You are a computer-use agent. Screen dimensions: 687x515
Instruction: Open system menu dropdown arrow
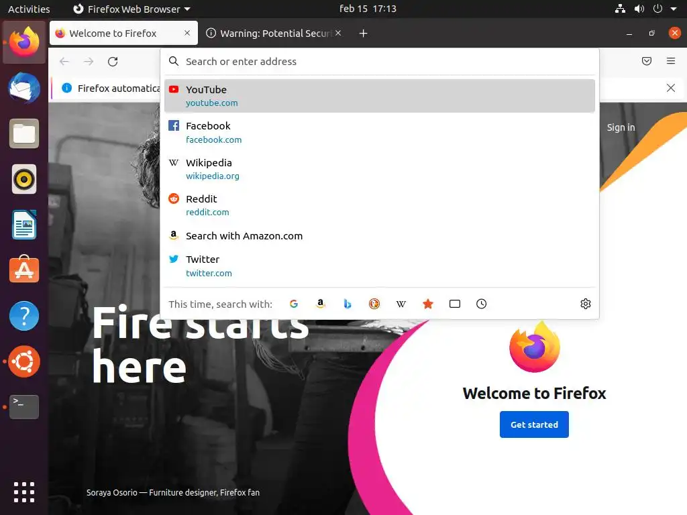(x=674, y=9)
